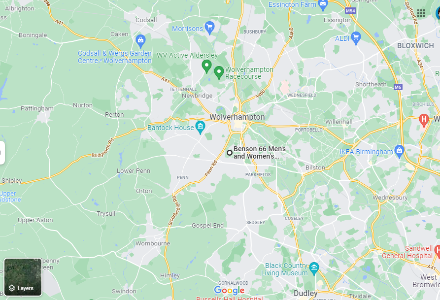Switch map view using Layers thumbnail

(x=23, y=277)
